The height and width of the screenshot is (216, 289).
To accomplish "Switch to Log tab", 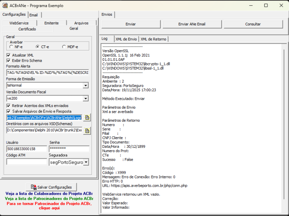I will (104, 39).
